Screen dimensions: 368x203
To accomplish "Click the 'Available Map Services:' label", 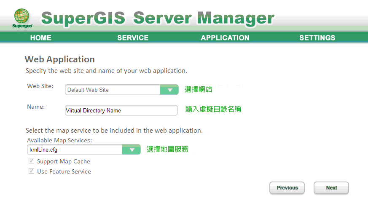I will click(x=59, y=140).
